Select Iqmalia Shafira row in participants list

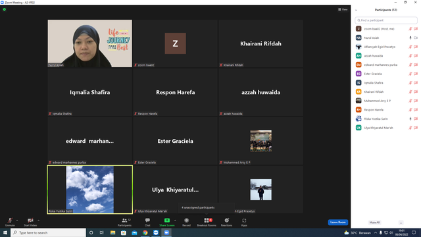coord(386,83)
